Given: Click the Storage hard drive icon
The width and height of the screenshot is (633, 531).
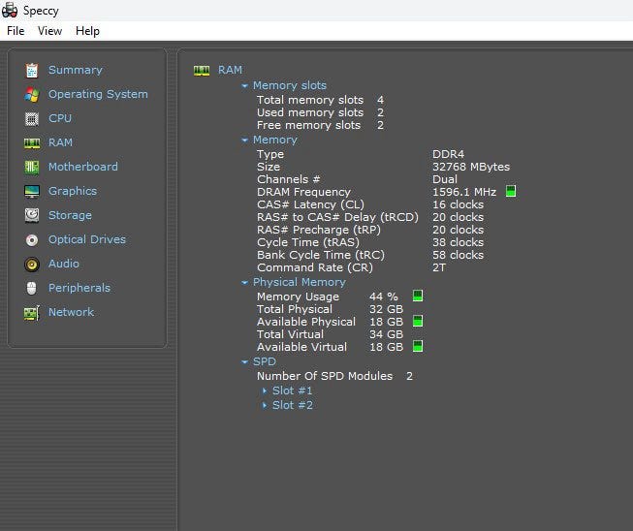Looking at the screenshot, I should point(32,215).
